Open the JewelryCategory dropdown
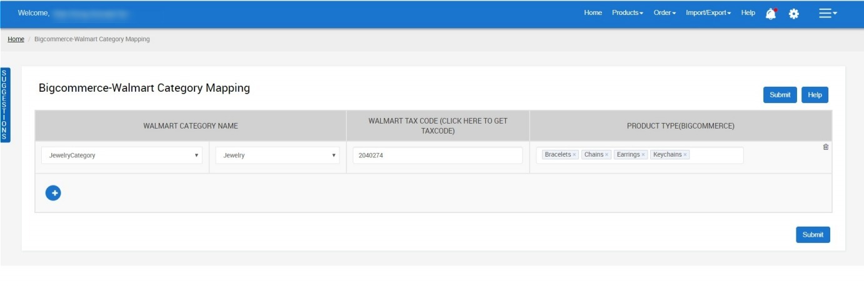 coord(122,155)
